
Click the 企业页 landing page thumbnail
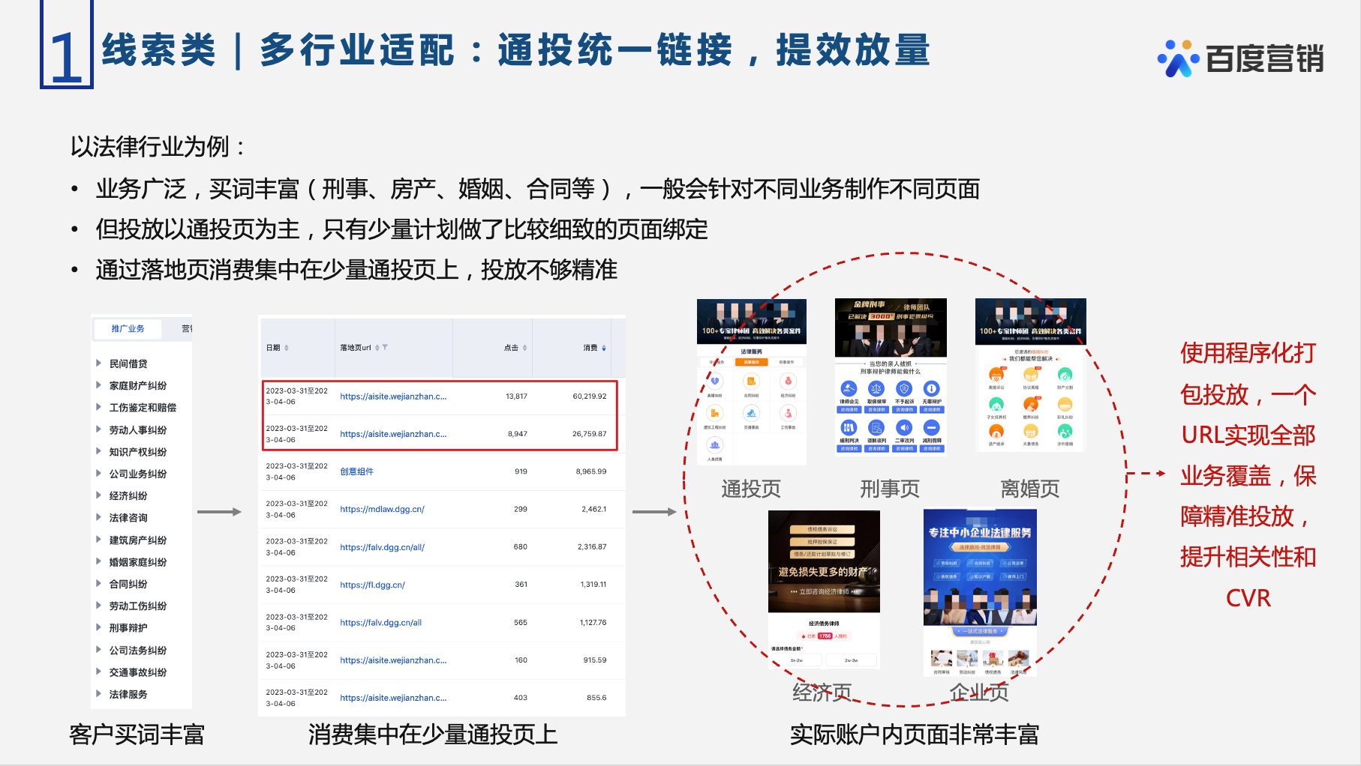pos(980,592)
